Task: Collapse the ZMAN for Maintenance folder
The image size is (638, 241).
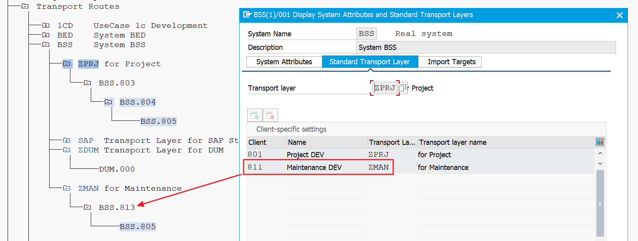Action: 67,188
